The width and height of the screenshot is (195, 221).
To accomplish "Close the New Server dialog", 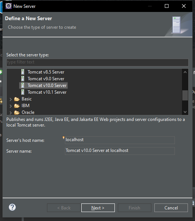I will [x=184, y=6].
